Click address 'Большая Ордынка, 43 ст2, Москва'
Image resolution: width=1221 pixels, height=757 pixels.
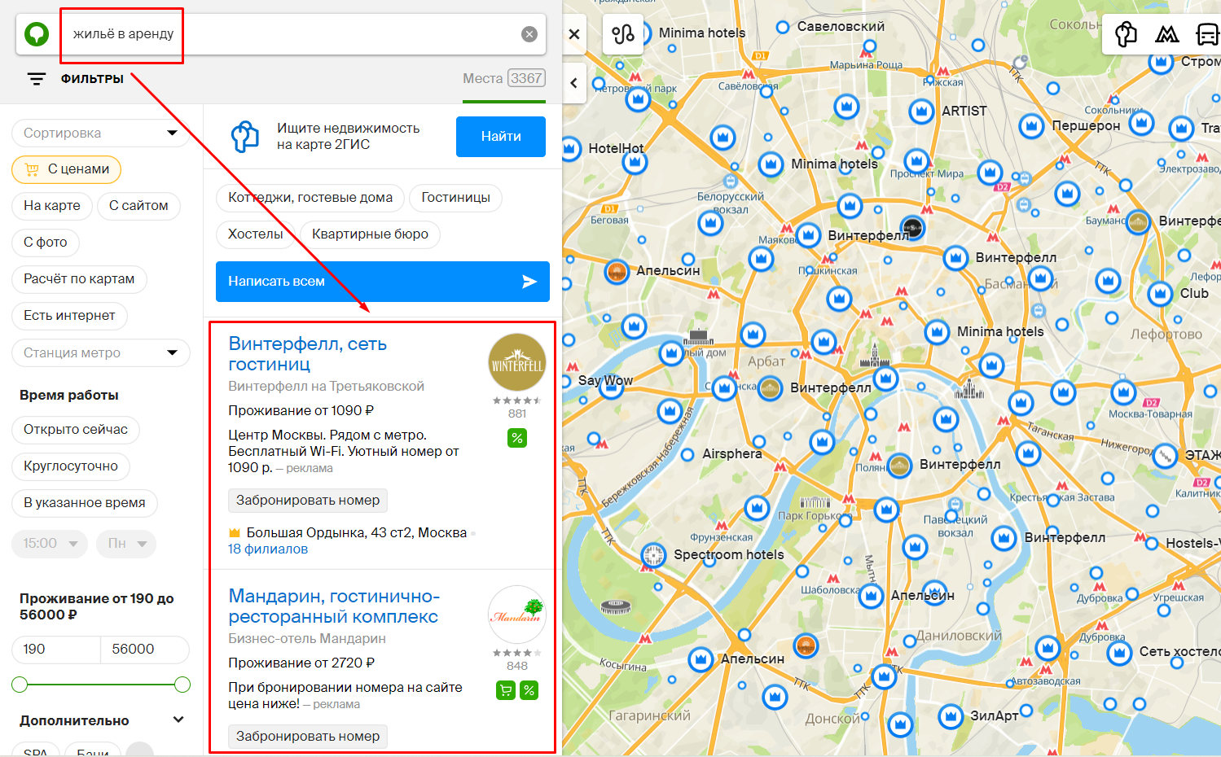[357, 533]
